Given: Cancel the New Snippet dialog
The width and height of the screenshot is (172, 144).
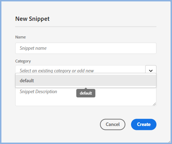Looking at the screenshot, I should tap(113, 125).
